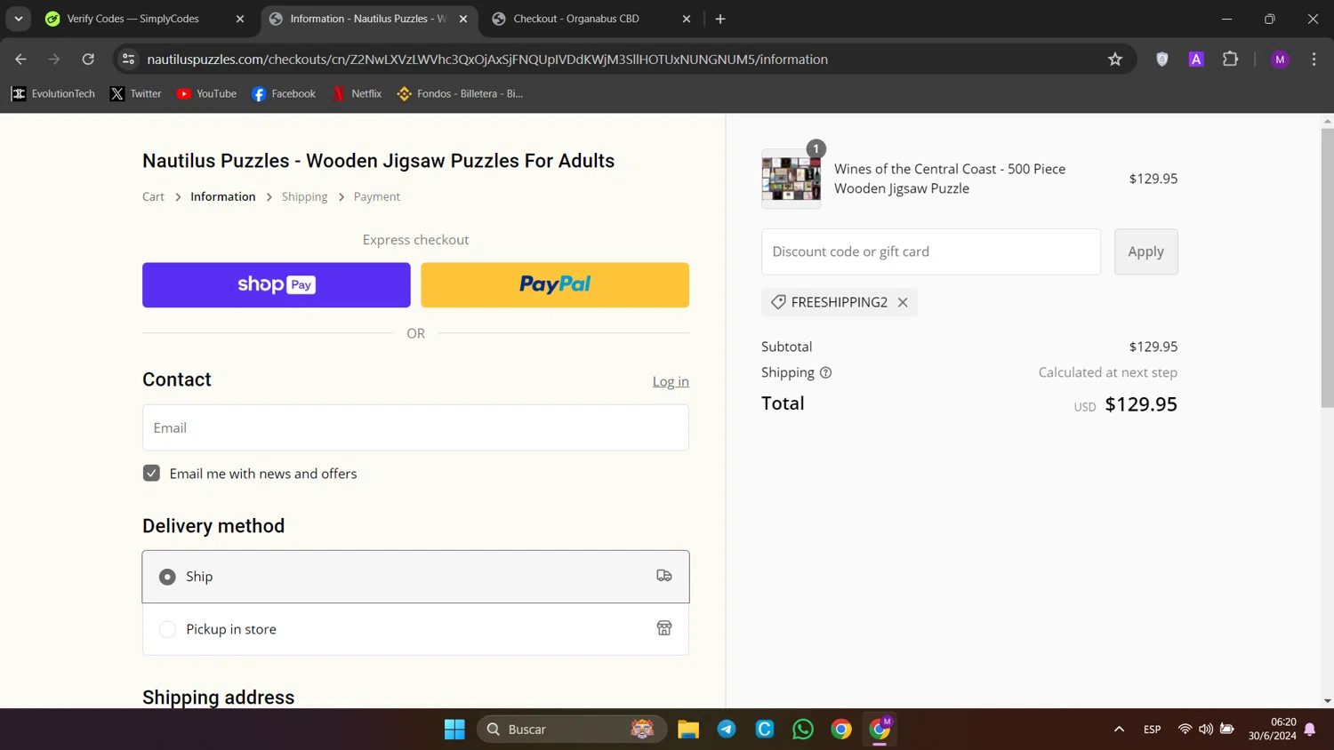Close the Checkout - Organabus CBD tab
Image resolution: width=1334 pixels, height=750 pixels.
click(687, 19)
